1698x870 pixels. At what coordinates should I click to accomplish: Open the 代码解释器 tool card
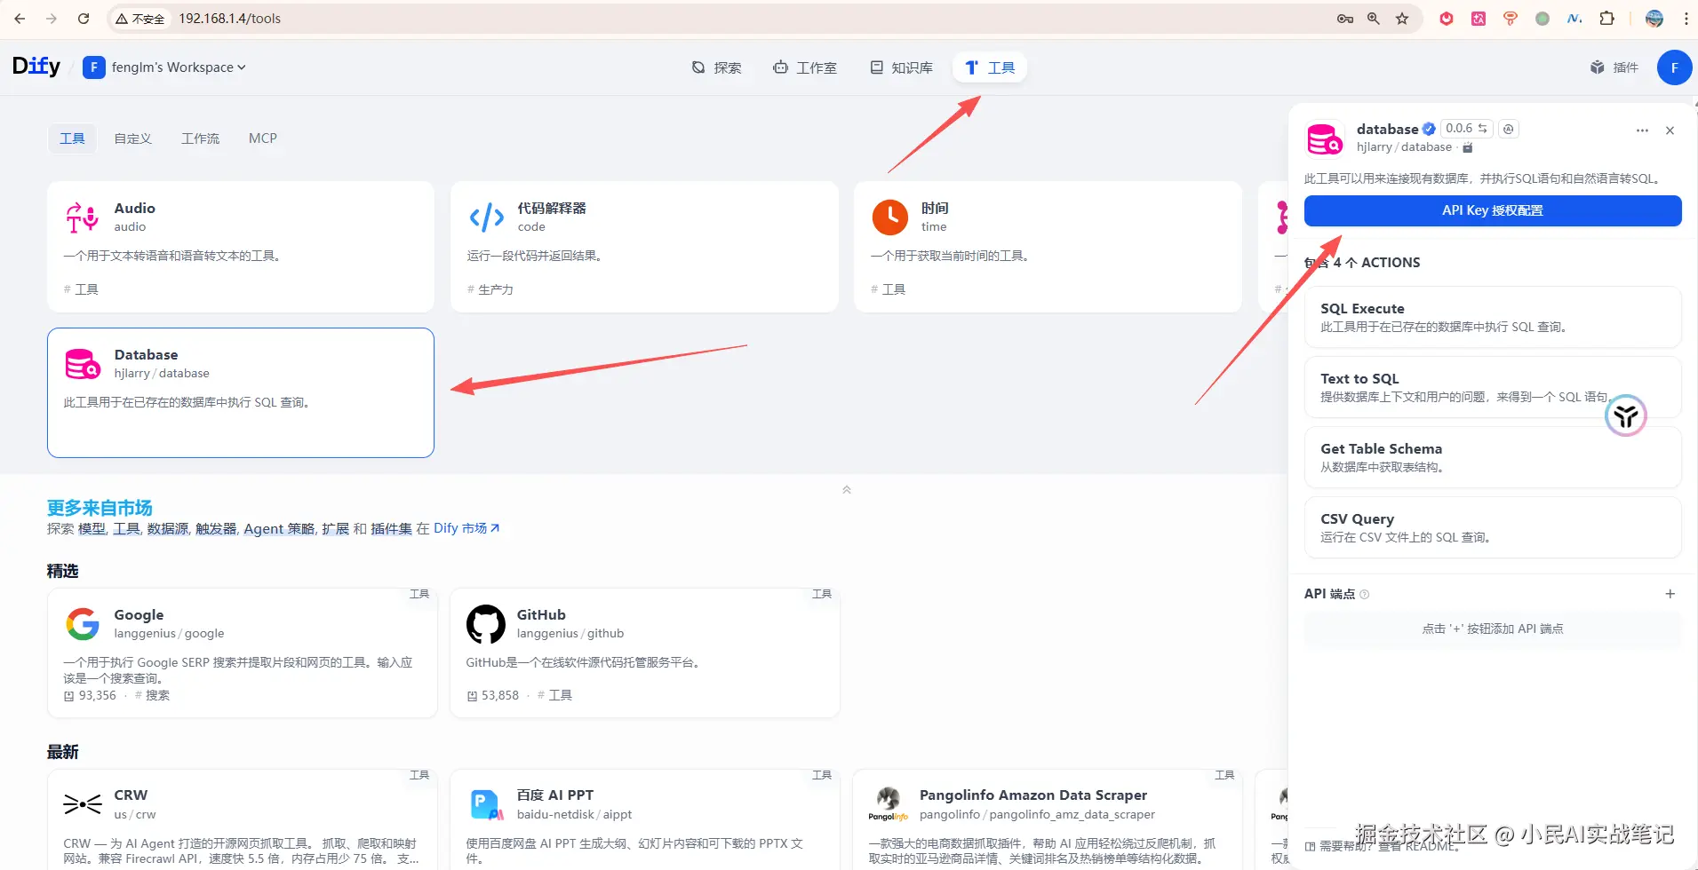click(x=644, y=247)
